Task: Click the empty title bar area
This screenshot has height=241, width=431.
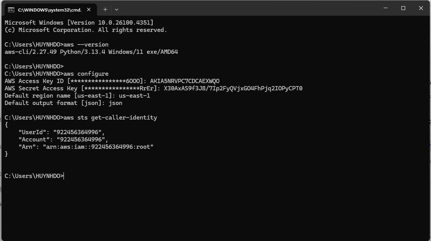Action: (250, 8)
